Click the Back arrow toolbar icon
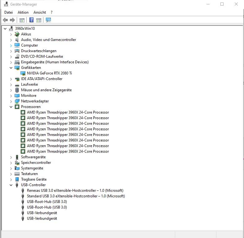 5,20
